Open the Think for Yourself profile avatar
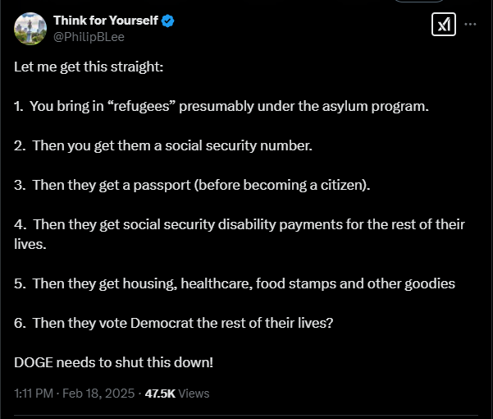 (x=30, y=29)
